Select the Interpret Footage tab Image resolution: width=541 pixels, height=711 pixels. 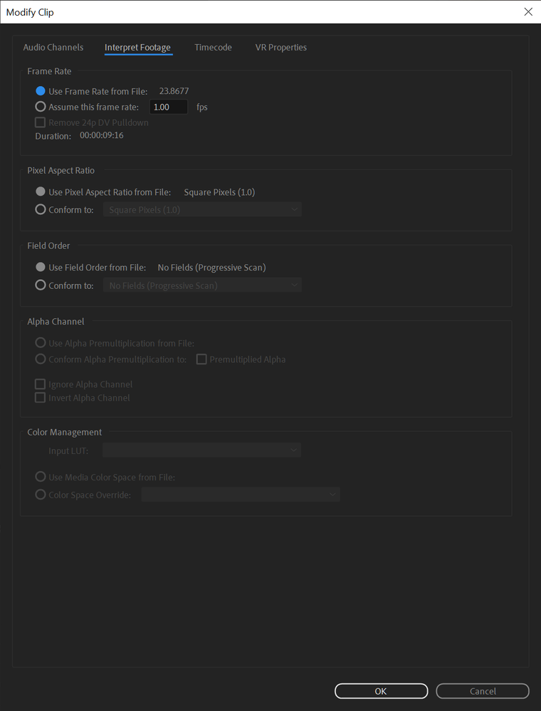[137, 48]
